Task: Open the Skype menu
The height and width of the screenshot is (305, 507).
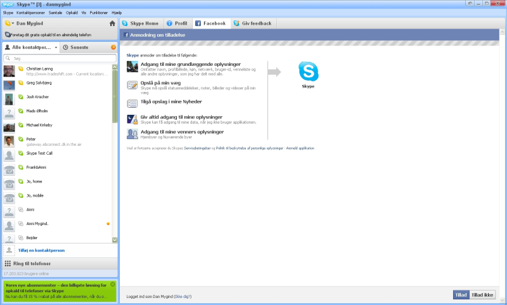Action: (8, 13)
